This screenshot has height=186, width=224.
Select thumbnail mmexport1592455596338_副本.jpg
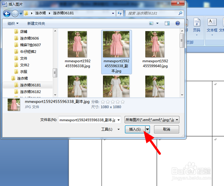[116, 52]
